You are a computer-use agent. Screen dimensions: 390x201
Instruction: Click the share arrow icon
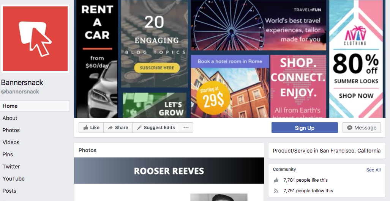pyautogui.click(x=111, y=128)
